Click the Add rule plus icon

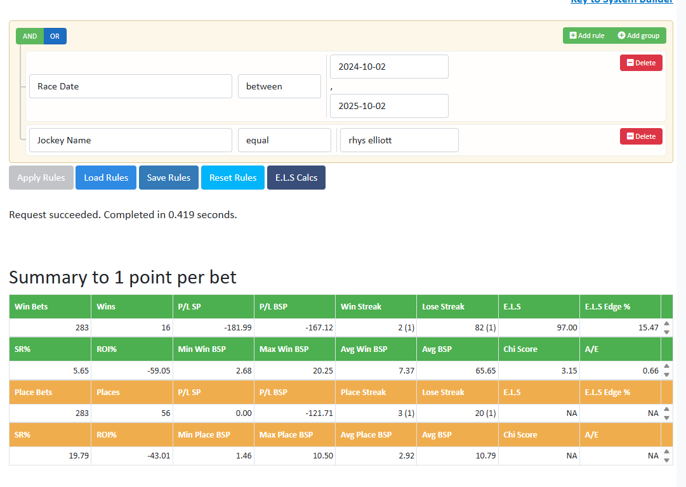[573, 36]
